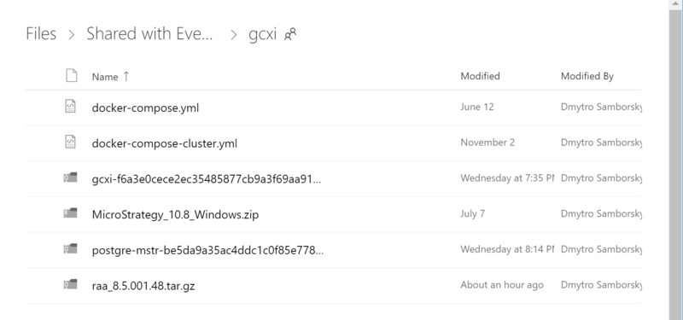Viewport: 683px width, 320px height.
Task: Open the Modified By column header options
Action: pos(587,76)
